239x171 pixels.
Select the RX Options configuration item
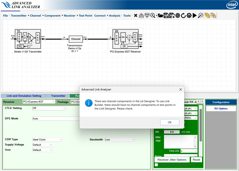(x=221, y=109)
